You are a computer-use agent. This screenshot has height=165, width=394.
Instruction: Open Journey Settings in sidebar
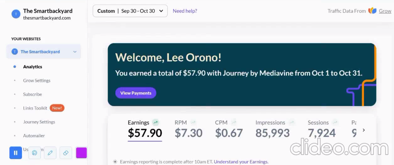[x=39, y=122]
